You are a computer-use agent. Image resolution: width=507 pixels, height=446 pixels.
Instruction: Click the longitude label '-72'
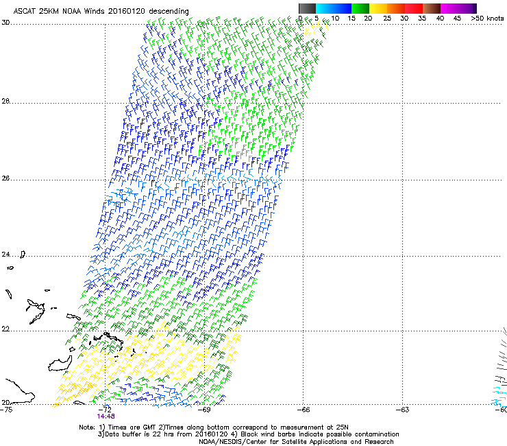click(106, 410)
